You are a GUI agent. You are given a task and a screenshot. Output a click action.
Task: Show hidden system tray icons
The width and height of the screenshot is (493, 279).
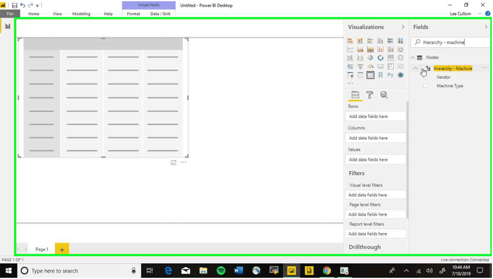click(x=406, y=271)
